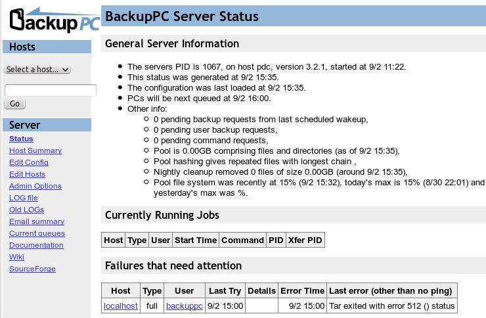Open the Documentation link
486x318 pixels.
36,245
